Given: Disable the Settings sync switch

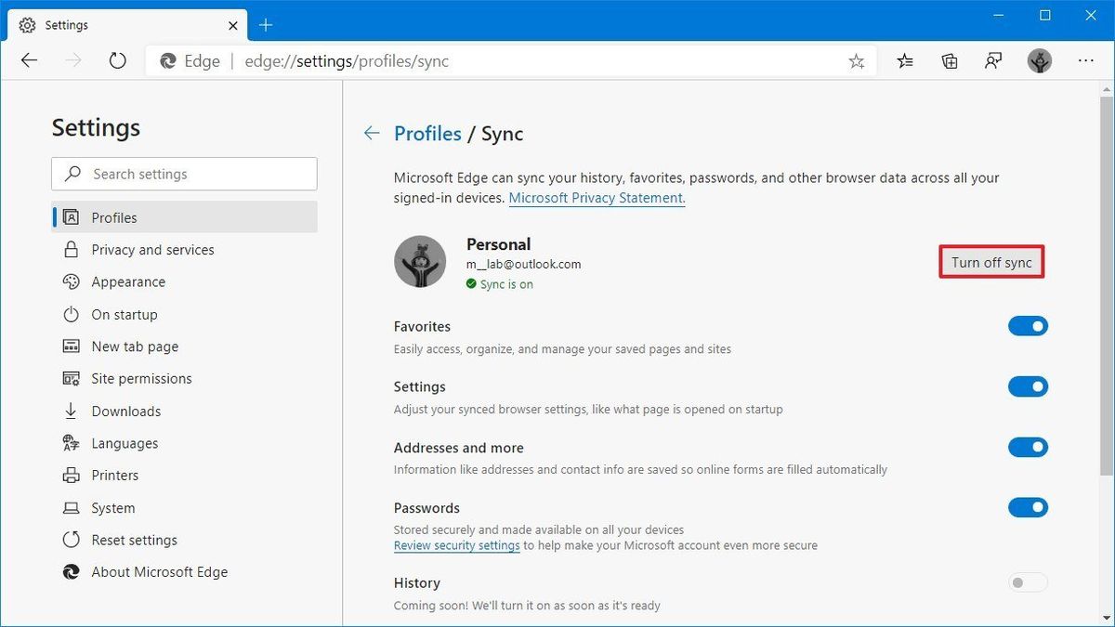Looking at the screenshot, I should [1028, 386].
